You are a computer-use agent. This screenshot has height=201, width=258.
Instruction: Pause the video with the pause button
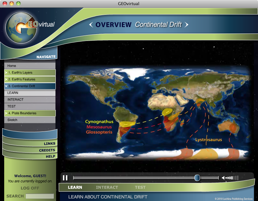(x=65, y=178)
